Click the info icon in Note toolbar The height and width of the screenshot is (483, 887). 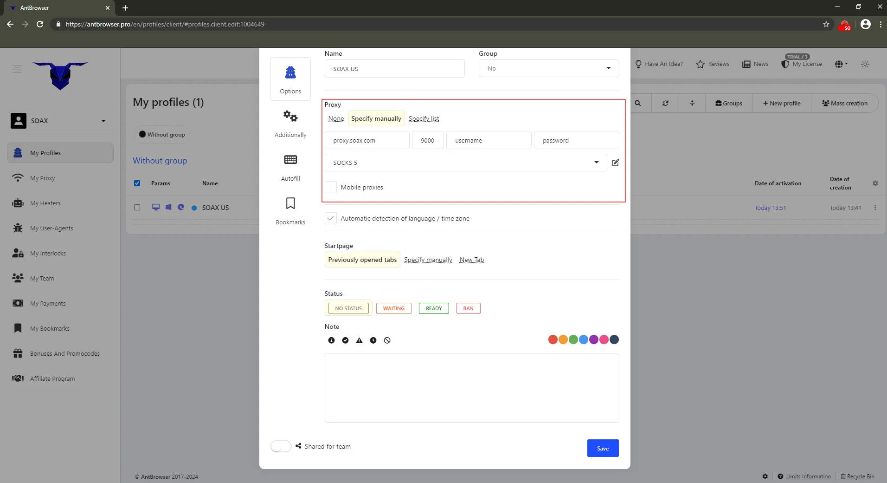pos(331,340)
